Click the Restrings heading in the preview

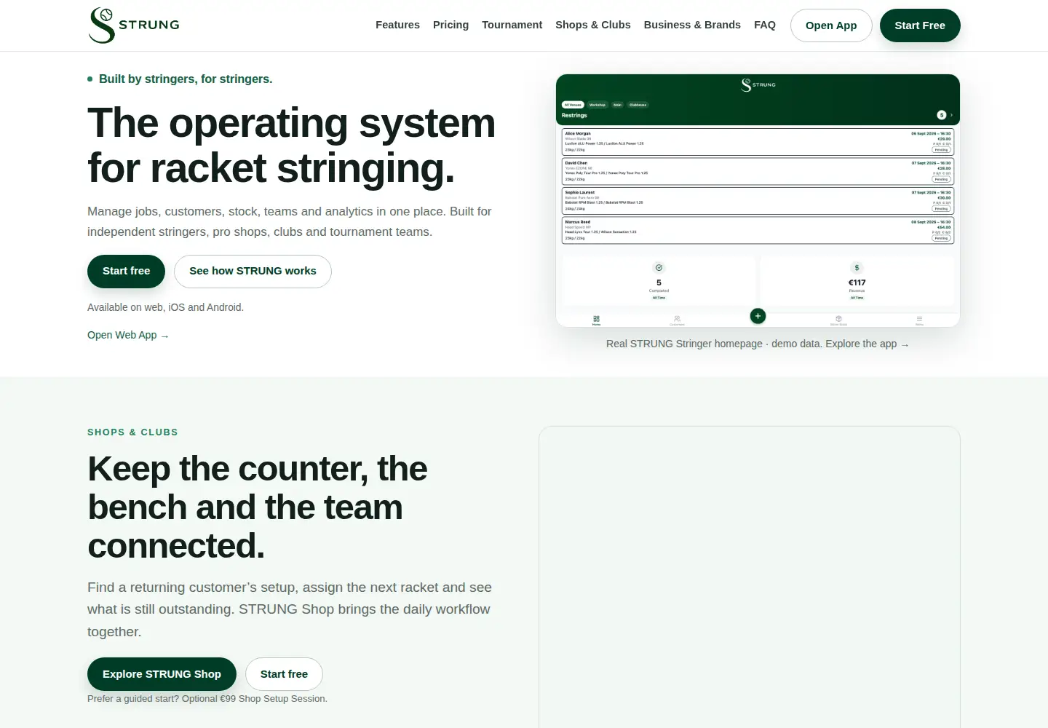[574, 115]
